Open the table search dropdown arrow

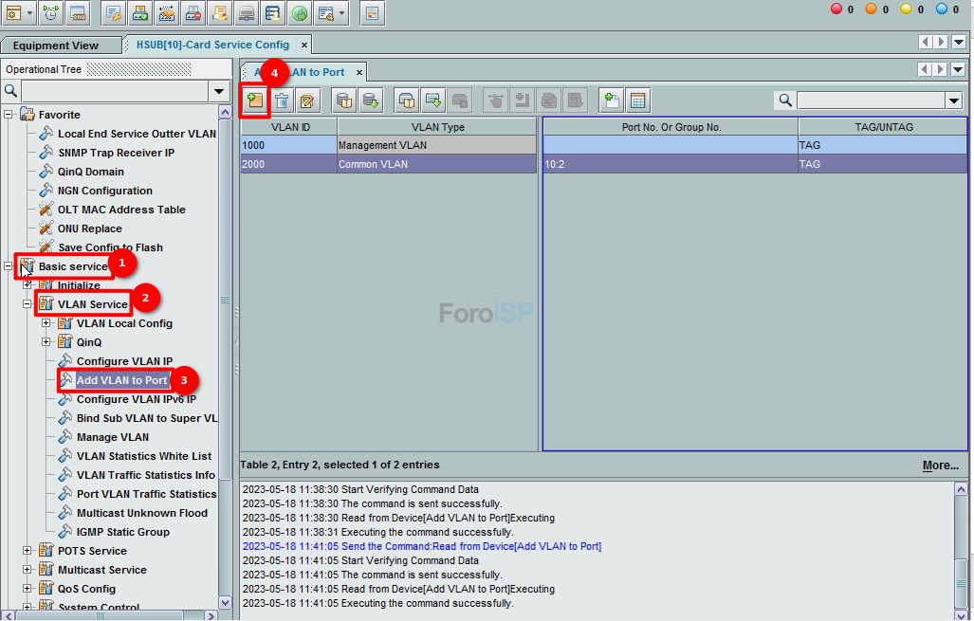953,100
